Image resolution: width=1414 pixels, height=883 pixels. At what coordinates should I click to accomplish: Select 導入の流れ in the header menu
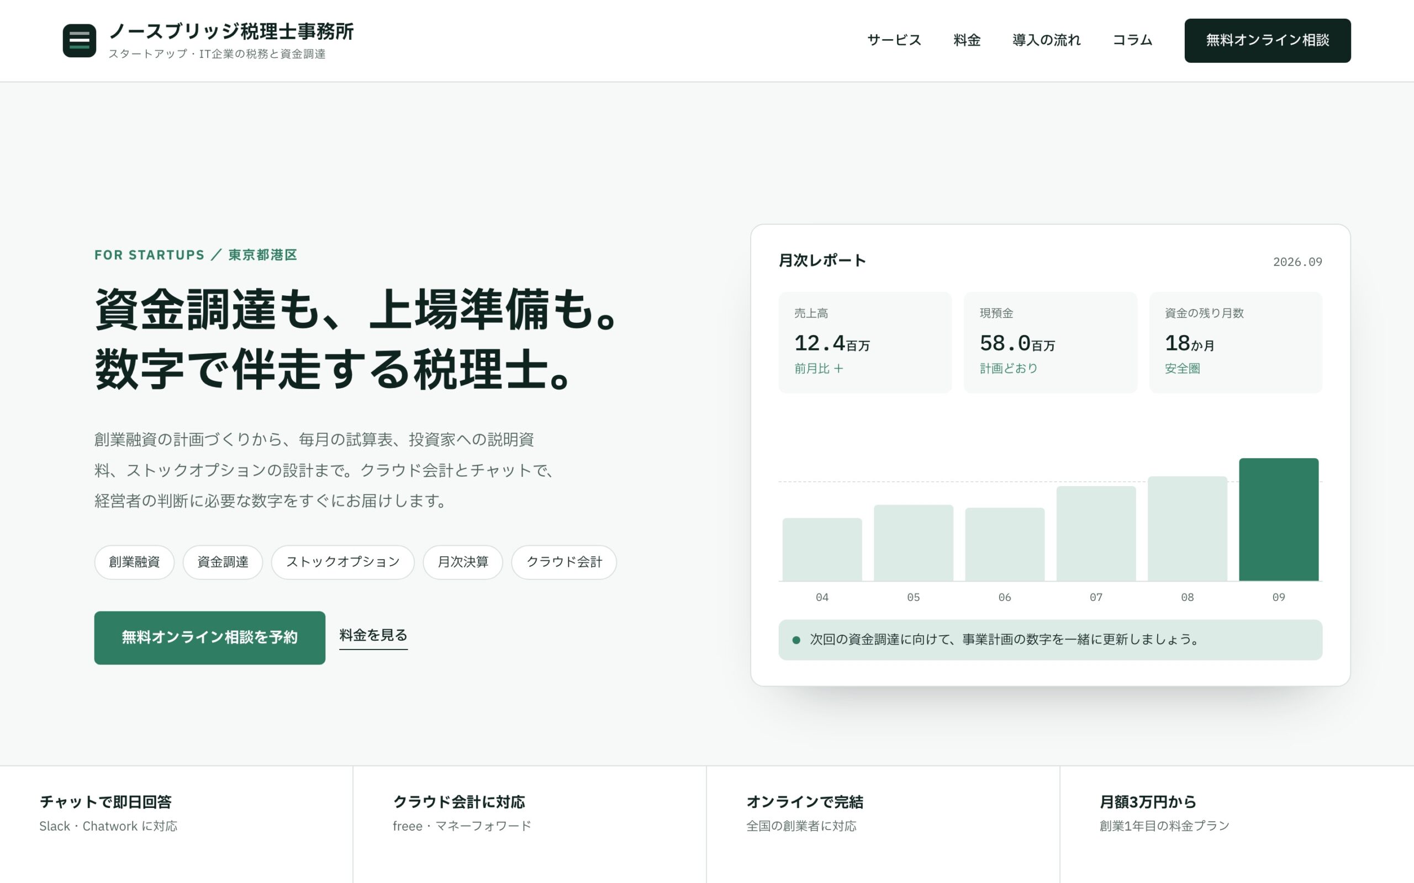1047,40
